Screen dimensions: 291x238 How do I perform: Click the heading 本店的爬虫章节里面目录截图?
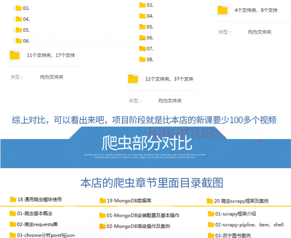pyautogui.click(x=152, y=183)
